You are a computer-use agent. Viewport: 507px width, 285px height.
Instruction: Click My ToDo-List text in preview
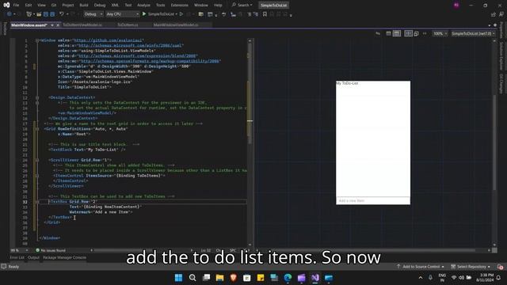[x=347, y=83]
